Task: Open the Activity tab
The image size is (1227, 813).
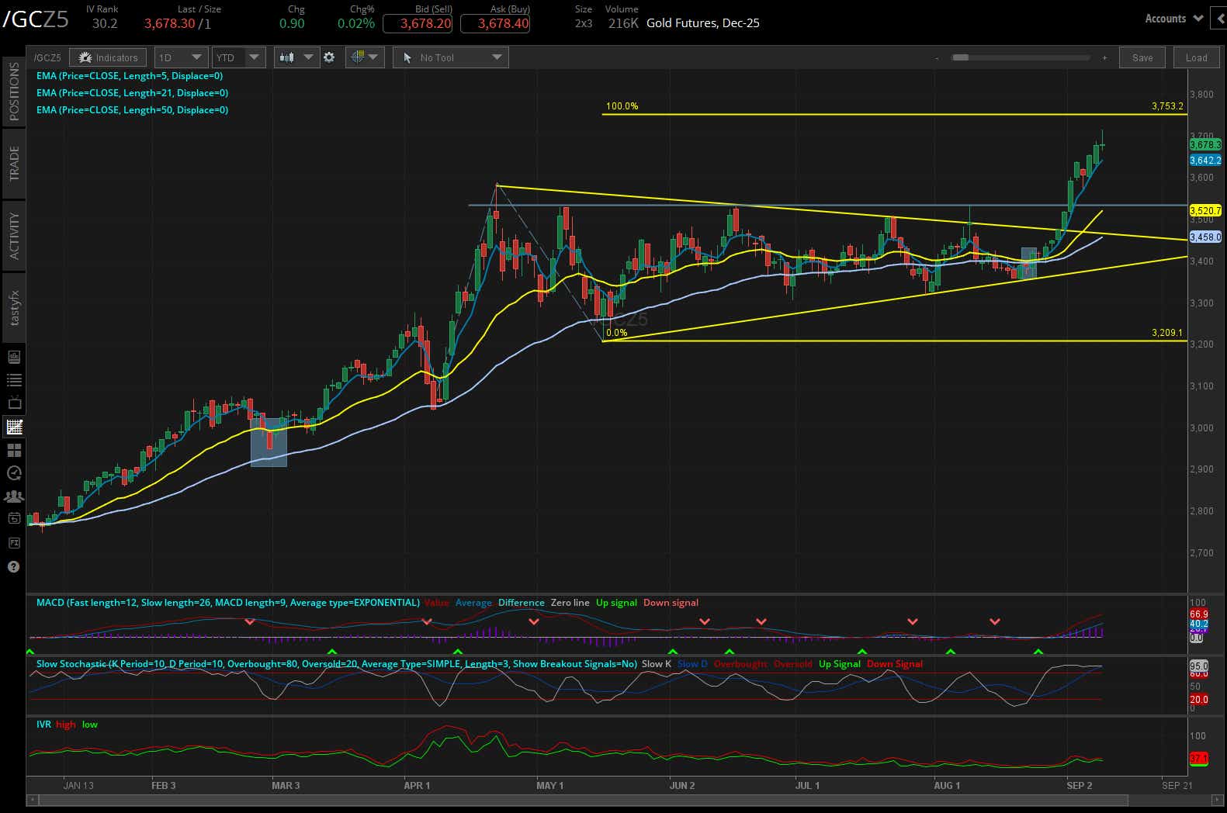Action: click(x=14, y=236)
